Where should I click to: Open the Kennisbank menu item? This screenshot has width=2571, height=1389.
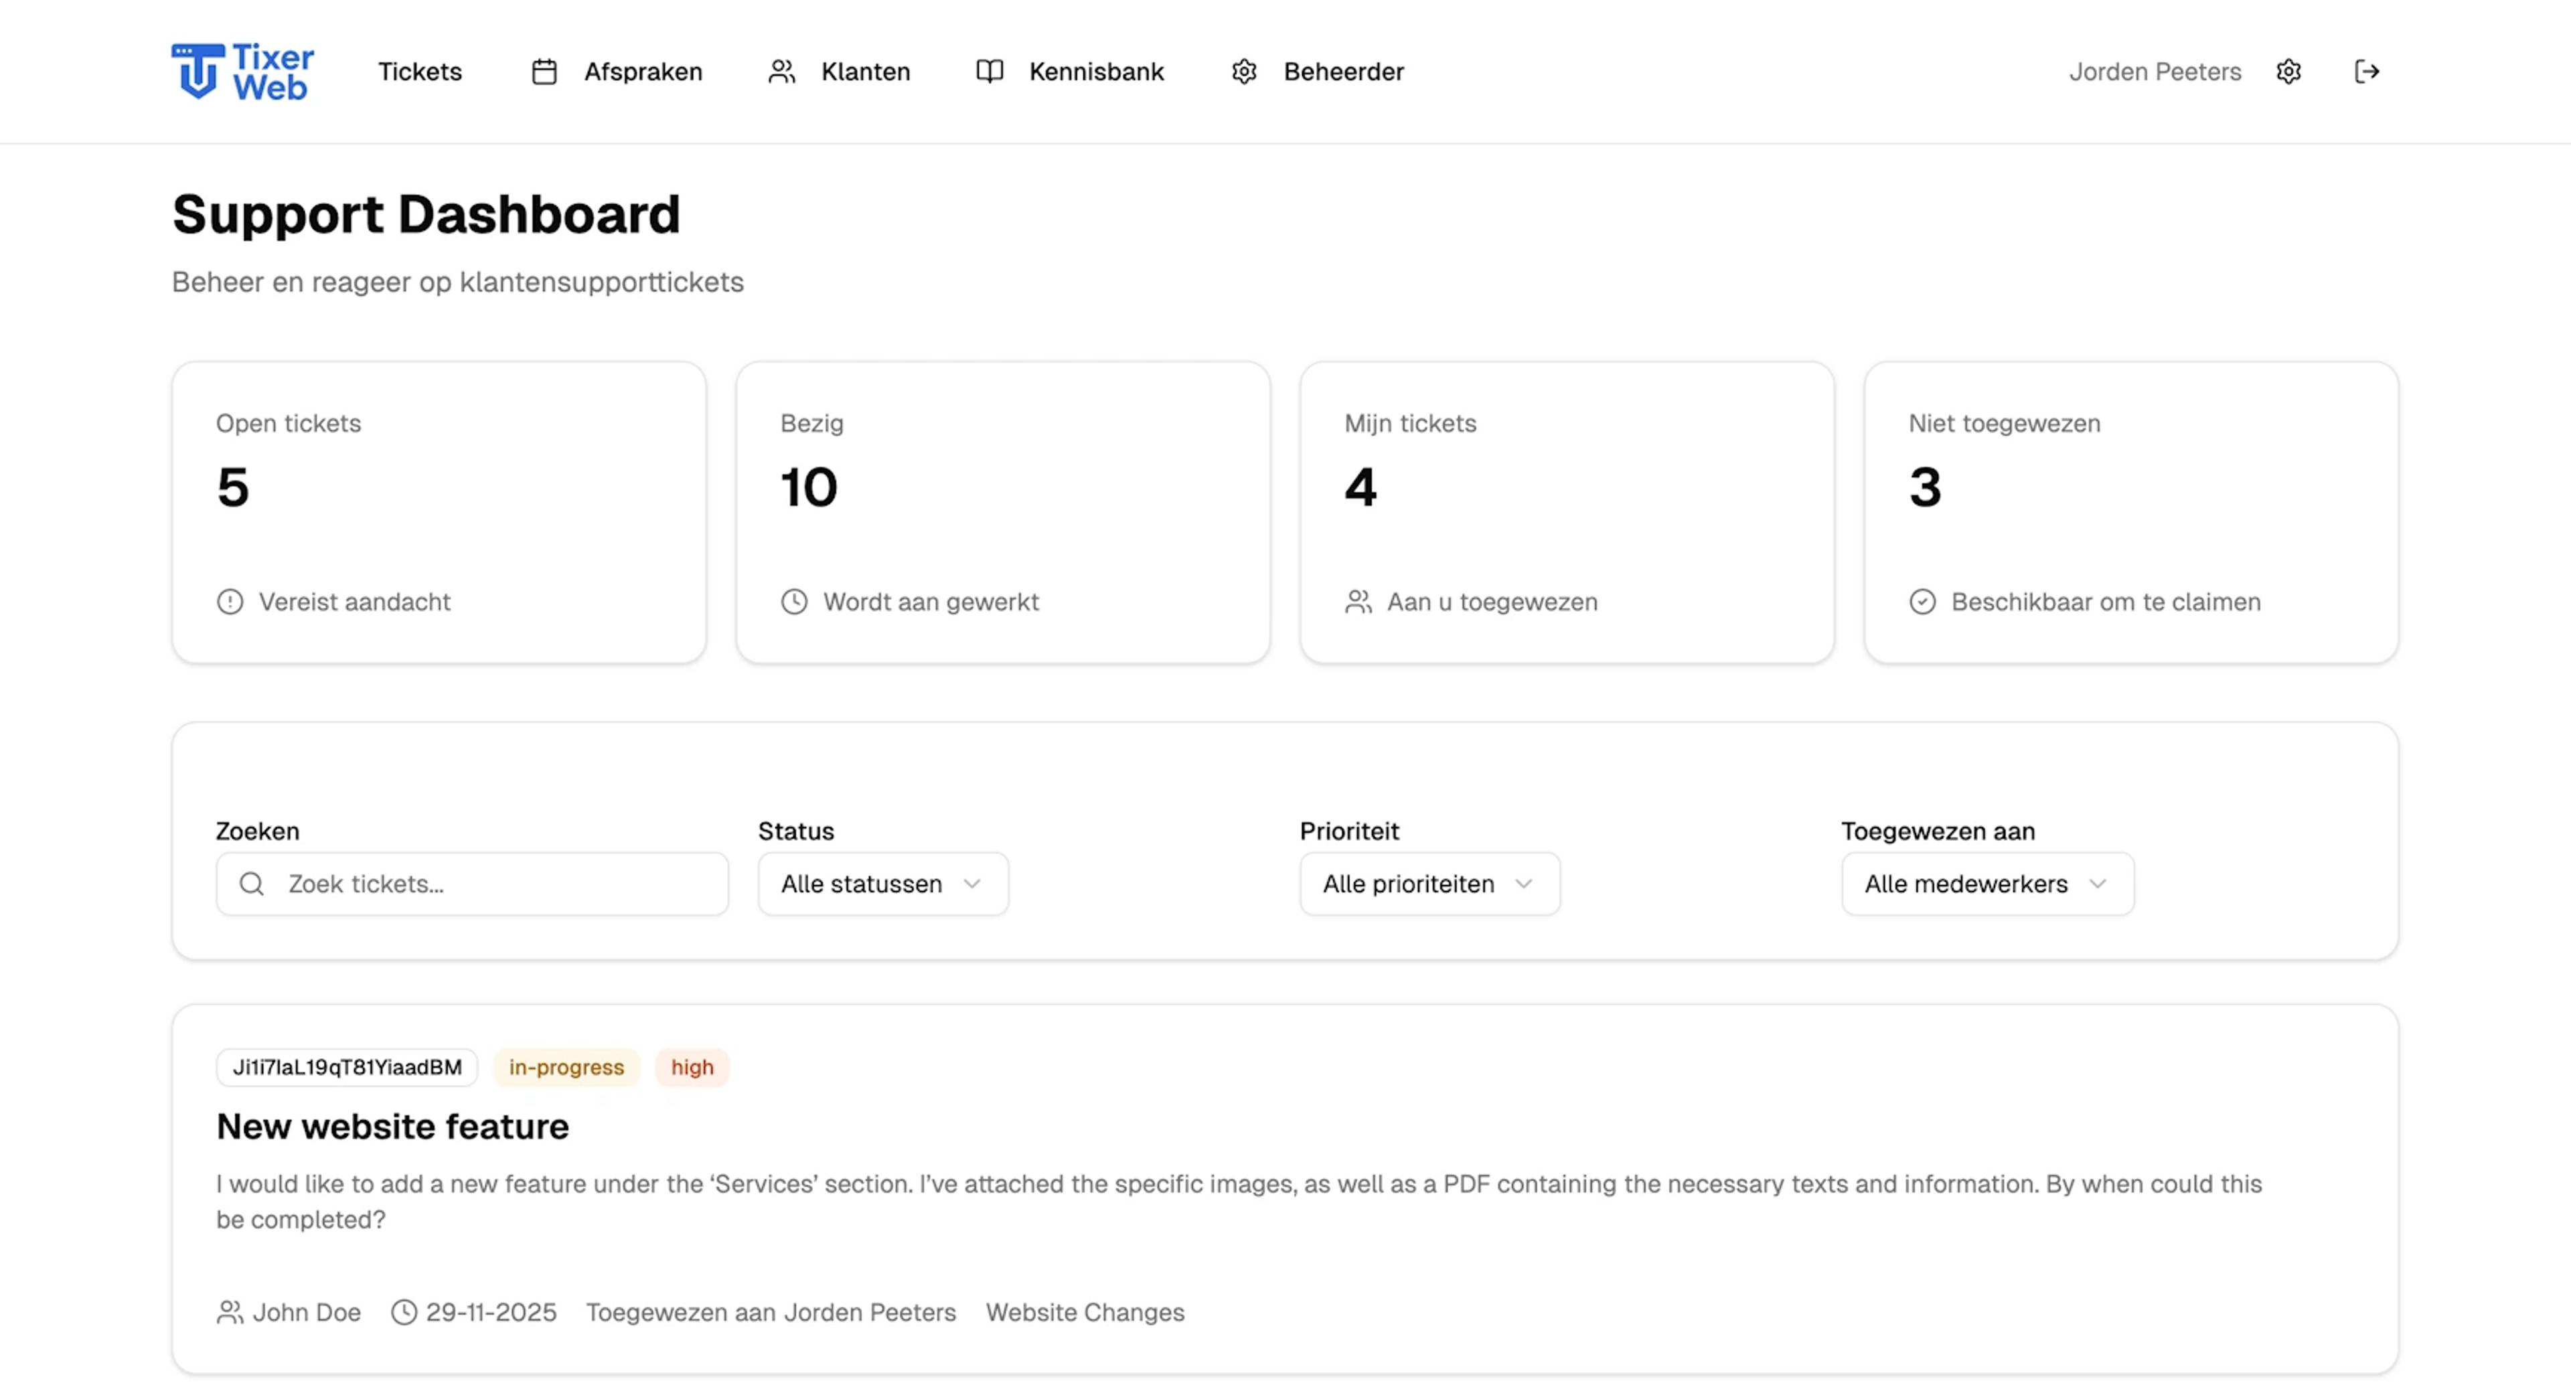(x=1096, y=72)
